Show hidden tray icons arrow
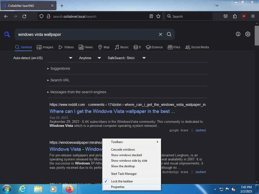This screenshot has height=194, width=259. pyautogui.click(x=215, y=189)
